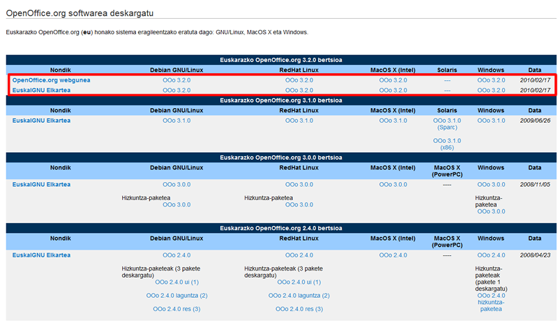Download OOo 3.2.0 RedHat from EuskalGNU Elkartea row
Screen dimensions: 558x325
click(299, 90)
